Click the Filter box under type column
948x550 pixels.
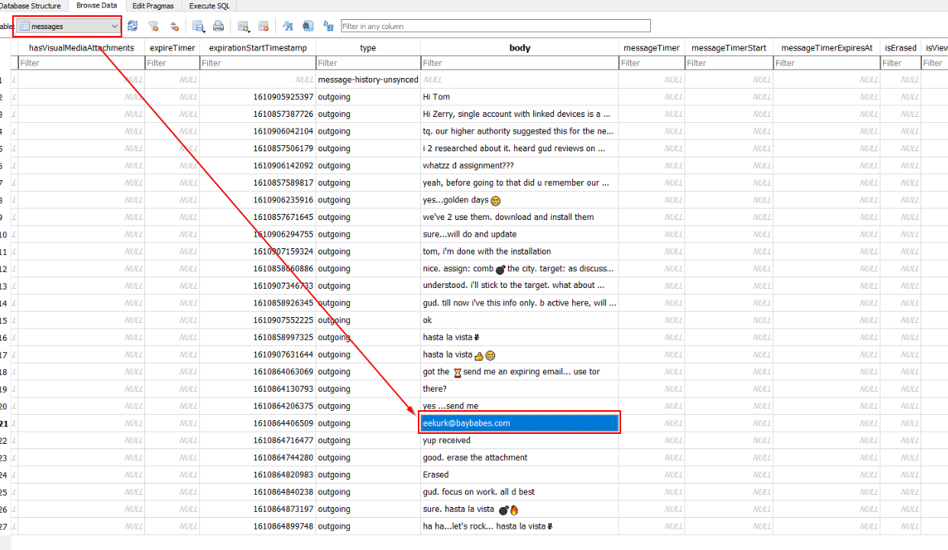[x=367, y=63]
